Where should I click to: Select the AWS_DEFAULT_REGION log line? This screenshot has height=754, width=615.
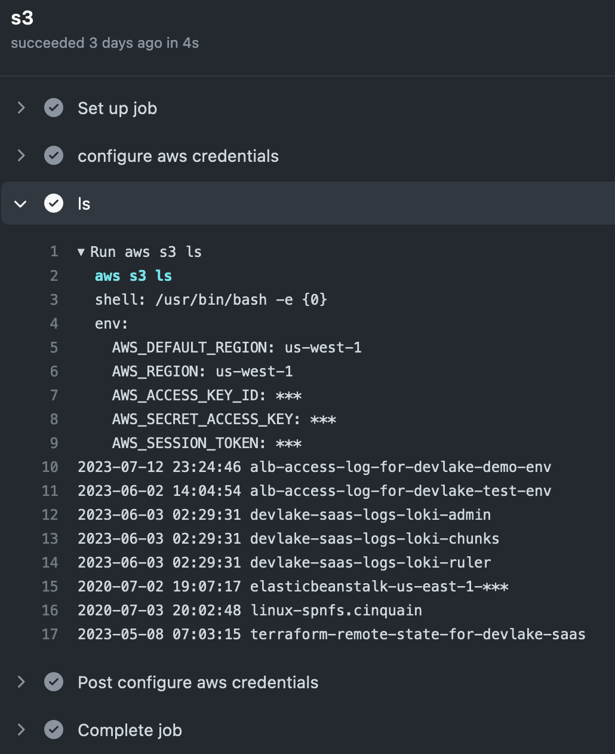pos(237,347)
